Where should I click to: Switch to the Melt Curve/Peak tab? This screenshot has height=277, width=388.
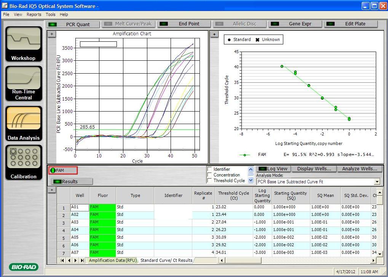pyautogui.click(x=128, y=24)
